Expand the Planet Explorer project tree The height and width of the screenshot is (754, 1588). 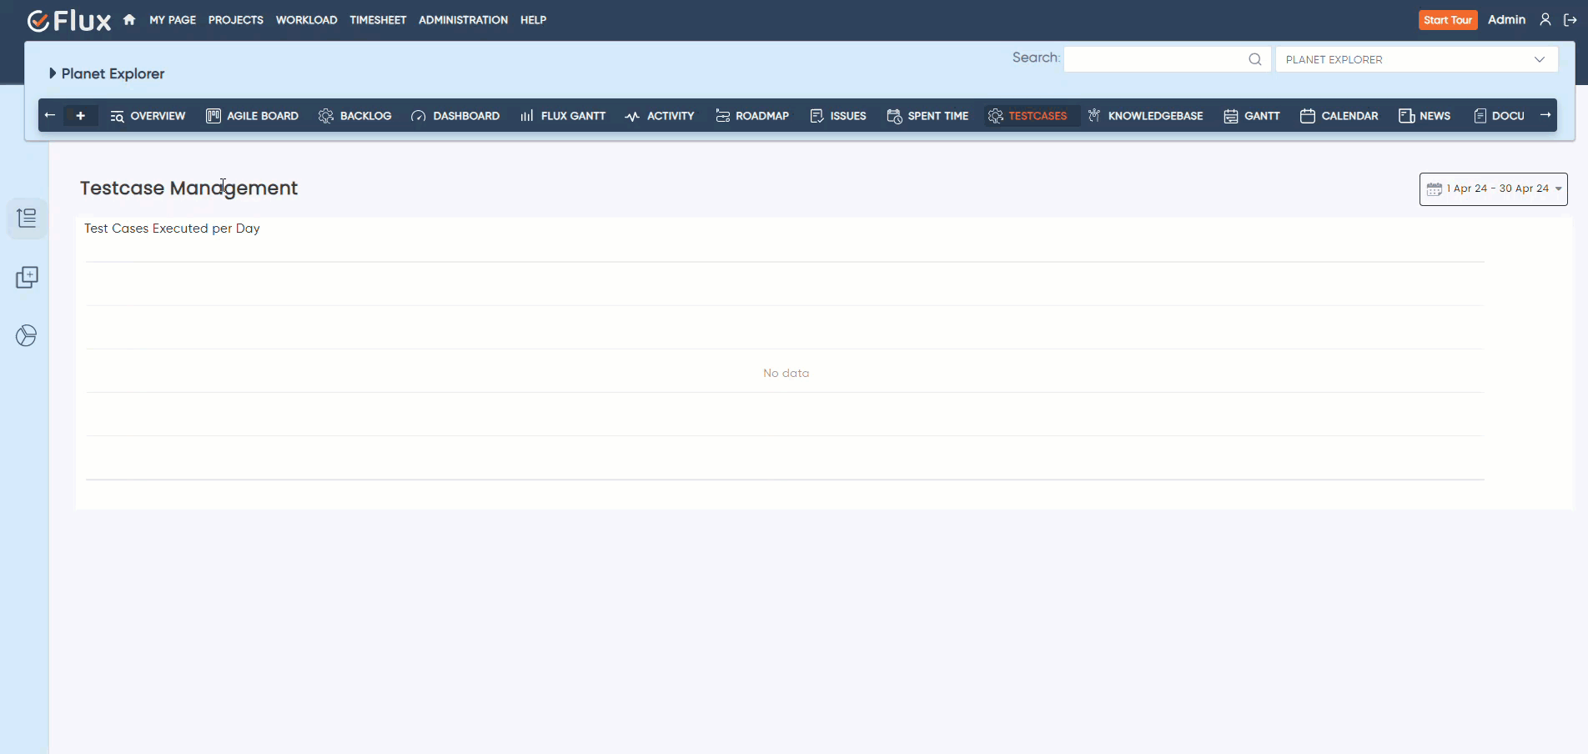pos(53,73)
